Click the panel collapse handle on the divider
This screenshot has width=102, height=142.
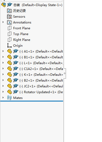click(x=65, y=73)
